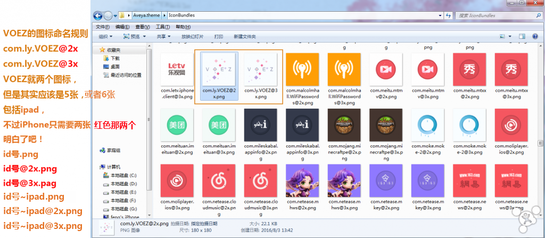Screen dimensions: 545x238
Task: Open 本地磁盘 (G:) in navigation pane
Action: click(x=120, y=209)
